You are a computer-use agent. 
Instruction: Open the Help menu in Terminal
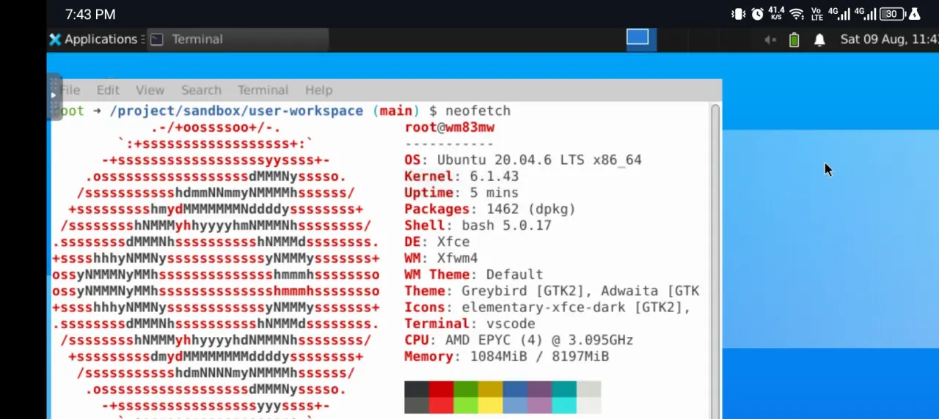coord(318,90)
